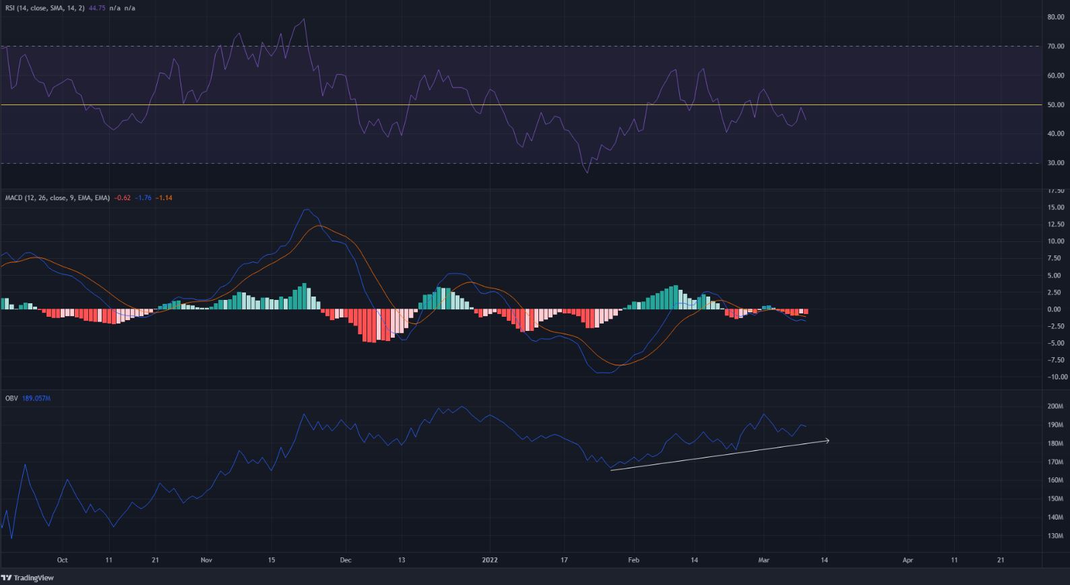
Task: Click 70.00 on the RSI scale
Action: click(x=1055, y=47)
